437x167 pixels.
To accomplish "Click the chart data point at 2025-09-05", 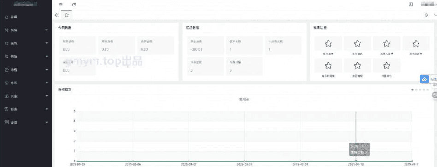I will (77, 161).
